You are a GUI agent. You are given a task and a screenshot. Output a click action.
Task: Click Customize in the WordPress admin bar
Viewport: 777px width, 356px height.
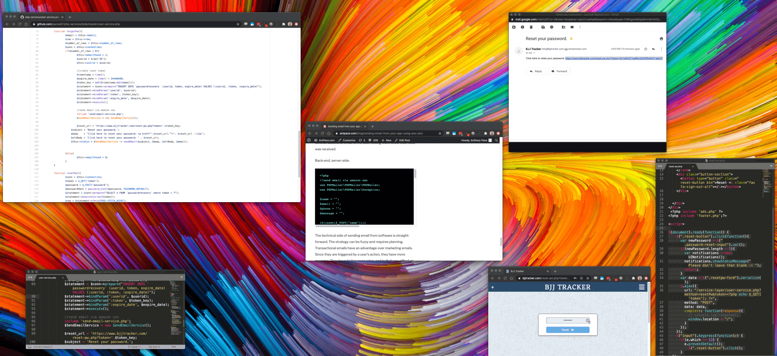click(347, 140)
